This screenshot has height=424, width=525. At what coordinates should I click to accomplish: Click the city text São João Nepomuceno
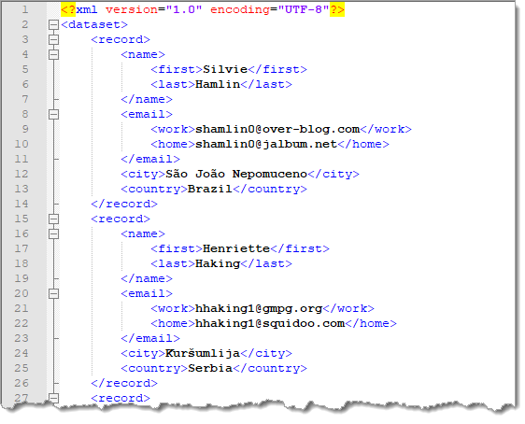click(236, 174)
